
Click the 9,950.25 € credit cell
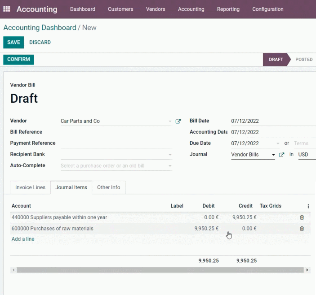pyautogui.click(x=244, y=217)
